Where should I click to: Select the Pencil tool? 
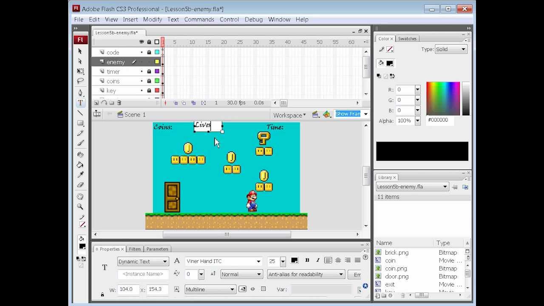80,133
